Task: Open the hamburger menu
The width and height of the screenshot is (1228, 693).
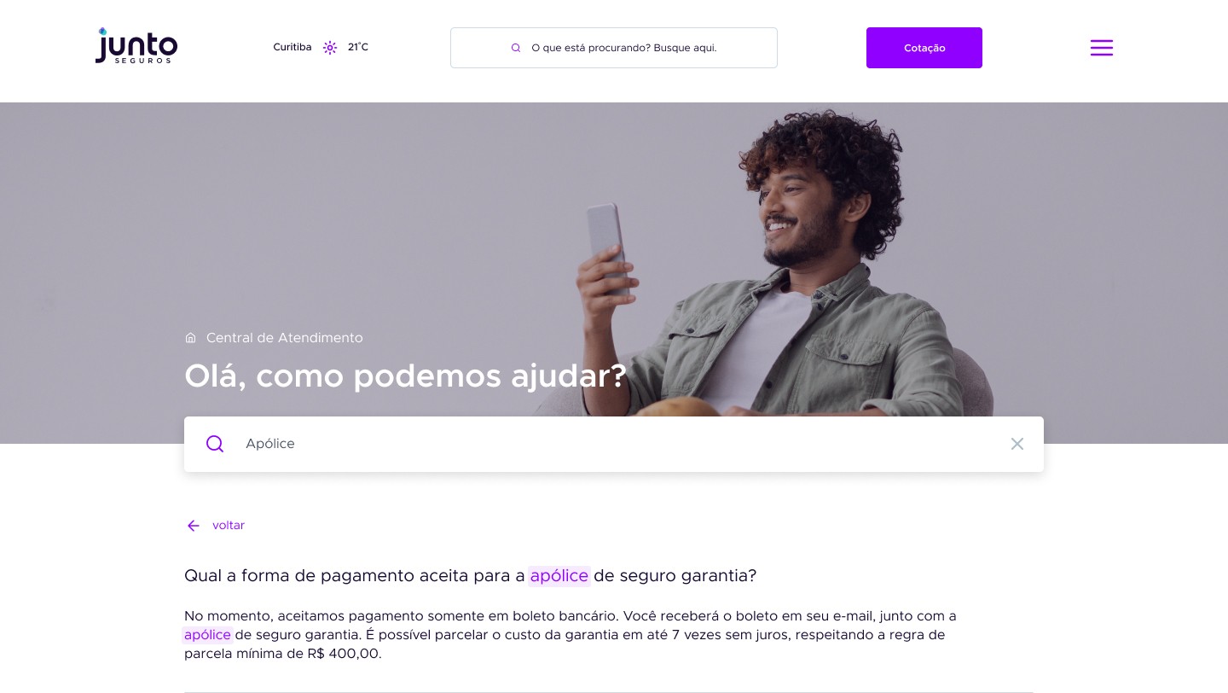Action: [x=1101, y=48]
